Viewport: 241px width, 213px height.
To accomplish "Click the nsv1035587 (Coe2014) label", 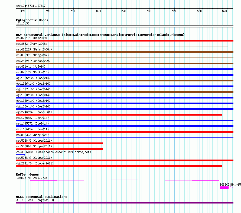I will 32,118.
